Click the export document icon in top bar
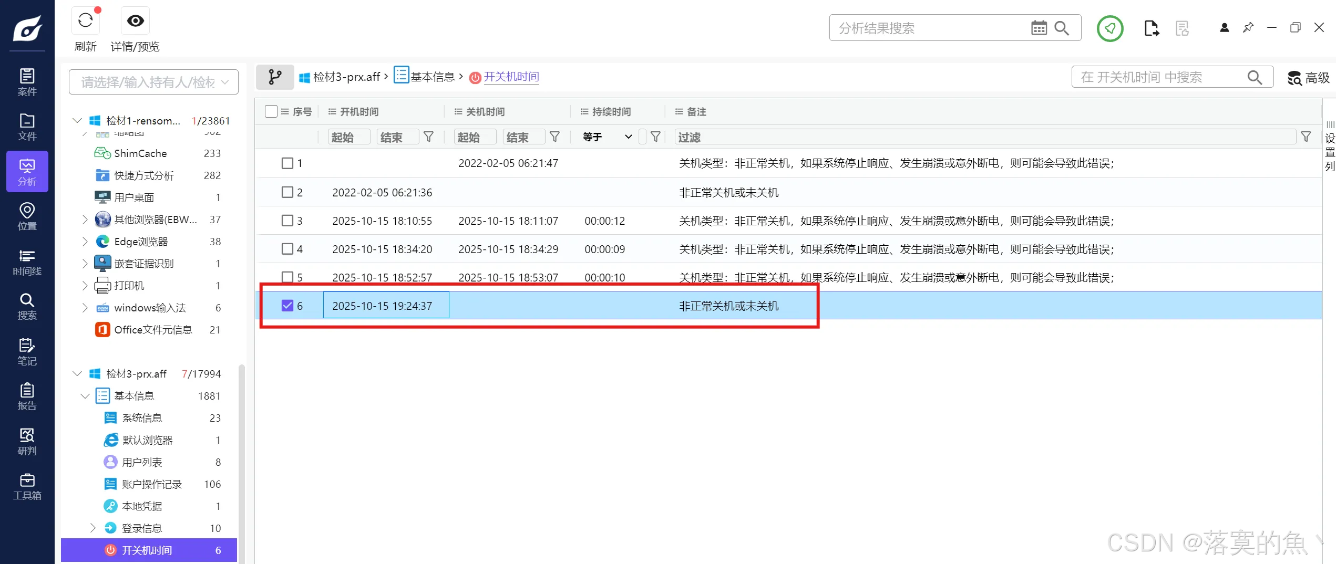The height and width of the screenshot is (564, 1336). pos(1151,28)
